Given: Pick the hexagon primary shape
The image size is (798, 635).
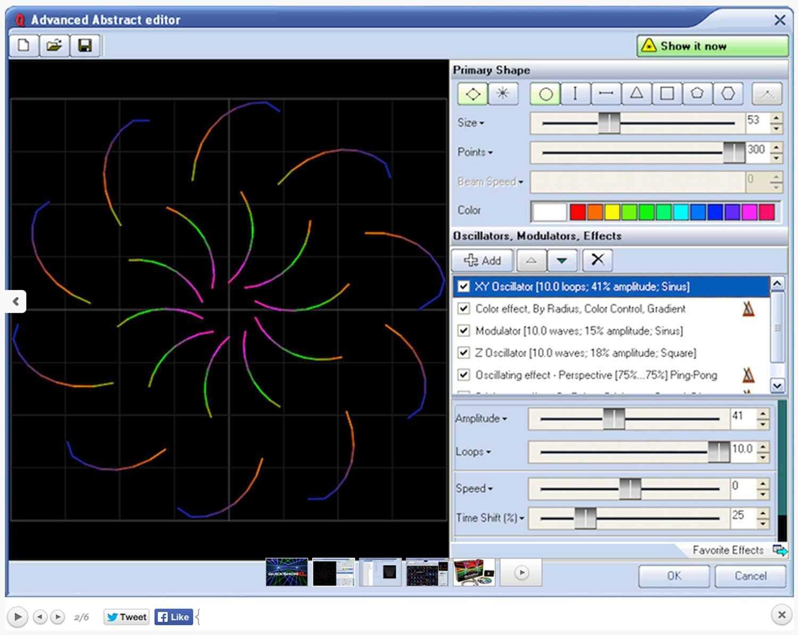Looking at the screenshot, I should (728, 94).
